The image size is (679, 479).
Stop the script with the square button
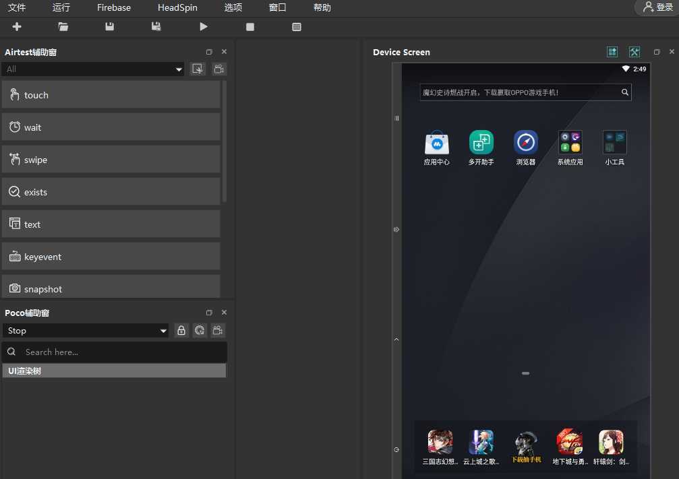250,27
